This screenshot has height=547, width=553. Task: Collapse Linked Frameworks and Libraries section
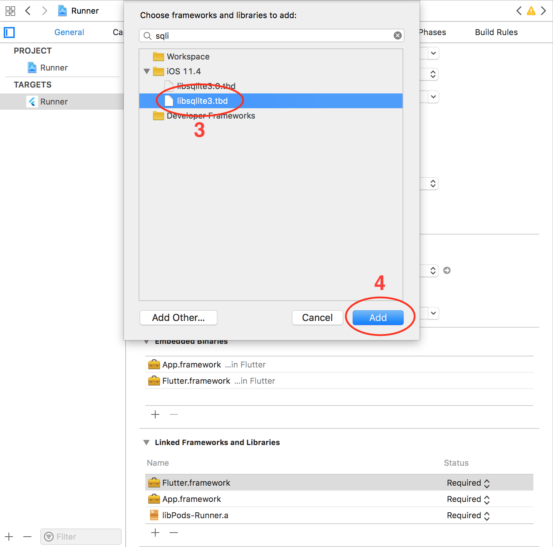146,442
